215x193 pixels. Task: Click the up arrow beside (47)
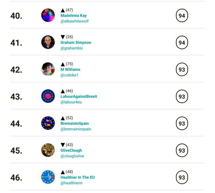point(63,10)
